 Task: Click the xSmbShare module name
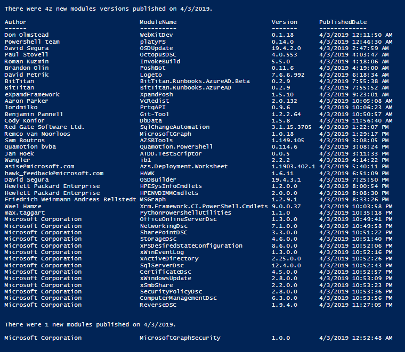156,285
